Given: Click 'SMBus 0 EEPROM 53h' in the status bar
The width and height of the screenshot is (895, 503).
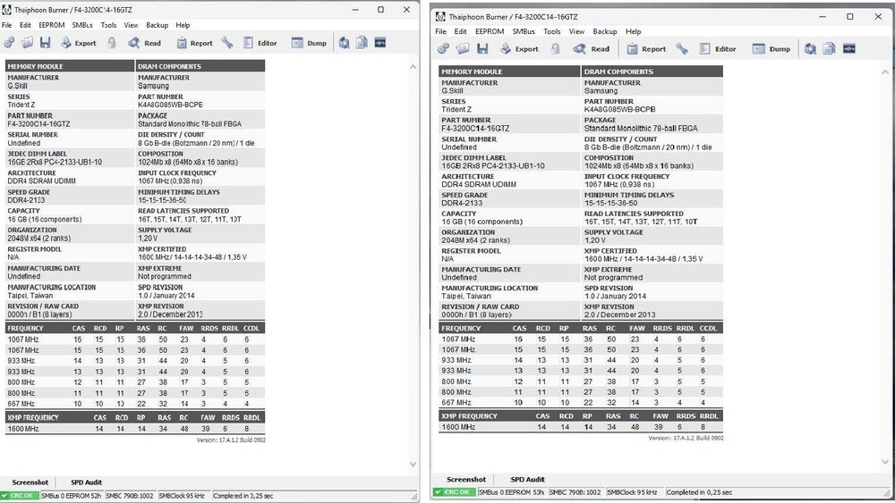Looking at the screenshot, I should pos(511,492).
